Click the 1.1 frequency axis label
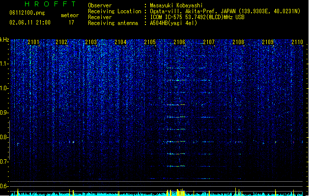Image resolution: width=309 pixels, height=196 pixels. 4,64
